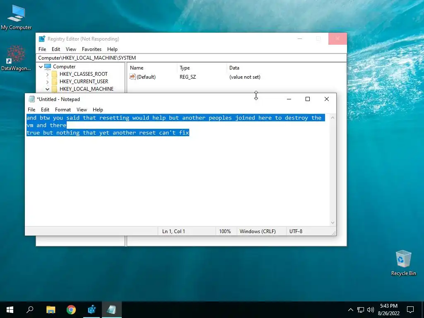
Task: Click the Data column header
Action: coord(286,68)
